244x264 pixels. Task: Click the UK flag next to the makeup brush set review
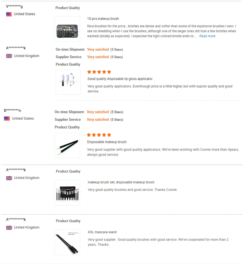[x=9, y=178]
